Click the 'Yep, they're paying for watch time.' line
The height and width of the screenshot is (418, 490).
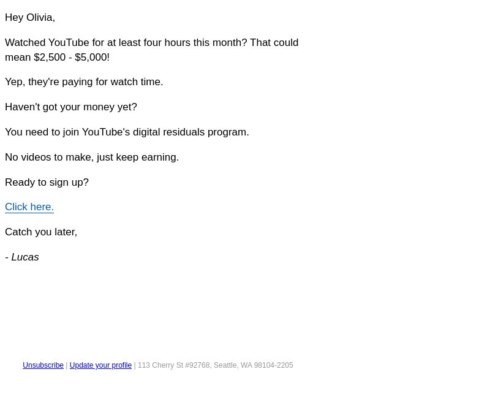84,82
